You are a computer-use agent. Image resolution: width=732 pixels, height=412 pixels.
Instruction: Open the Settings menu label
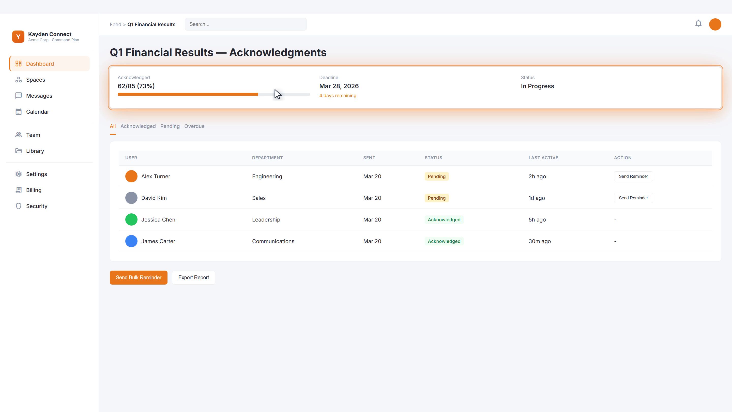(x=37, y=174)
